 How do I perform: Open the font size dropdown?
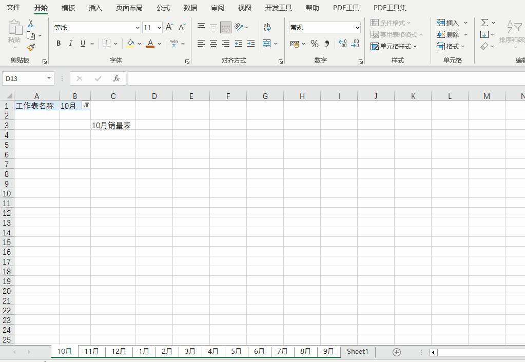point(160,27)
